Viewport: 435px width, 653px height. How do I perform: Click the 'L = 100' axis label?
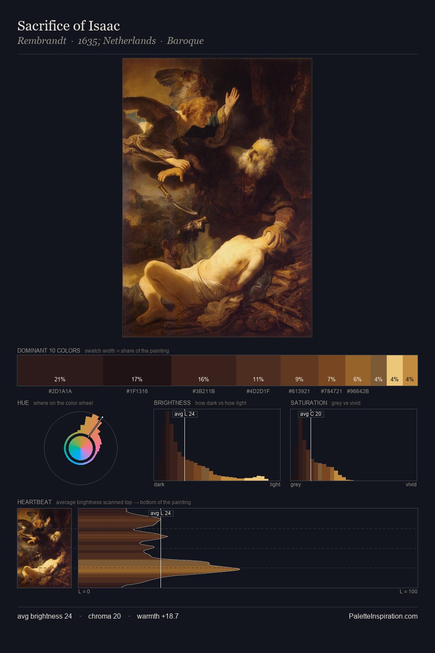pyautogui.click(x=408, y=592)
